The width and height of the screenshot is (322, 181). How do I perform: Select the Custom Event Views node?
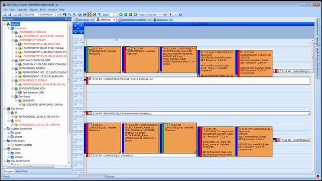pos(22,129)
